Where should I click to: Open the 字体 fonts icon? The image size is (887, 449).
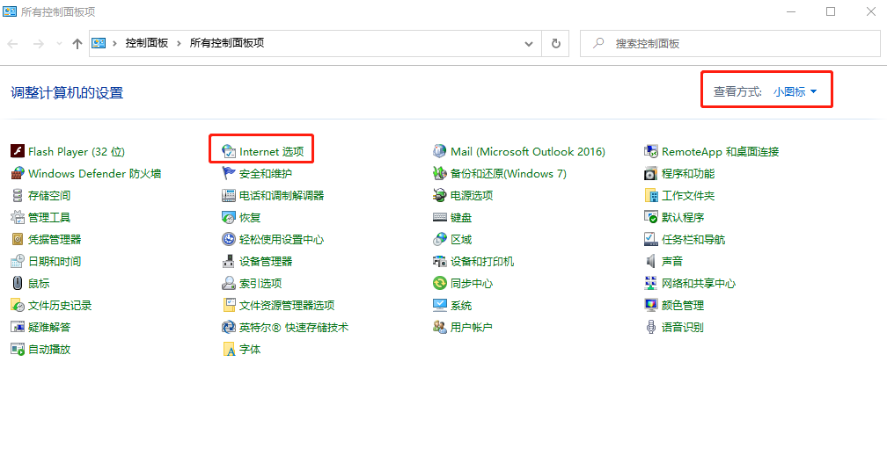229,349
